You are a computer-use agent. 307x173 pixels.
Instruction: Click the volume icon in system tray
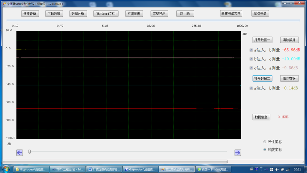277,169
